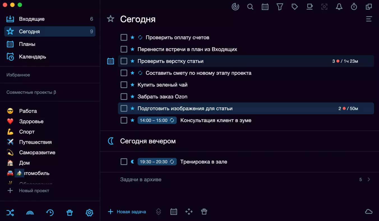Click the shuffle icon at sidebar bottom
The width and height of the screenshot is (379, 221).
coord(10,213)
